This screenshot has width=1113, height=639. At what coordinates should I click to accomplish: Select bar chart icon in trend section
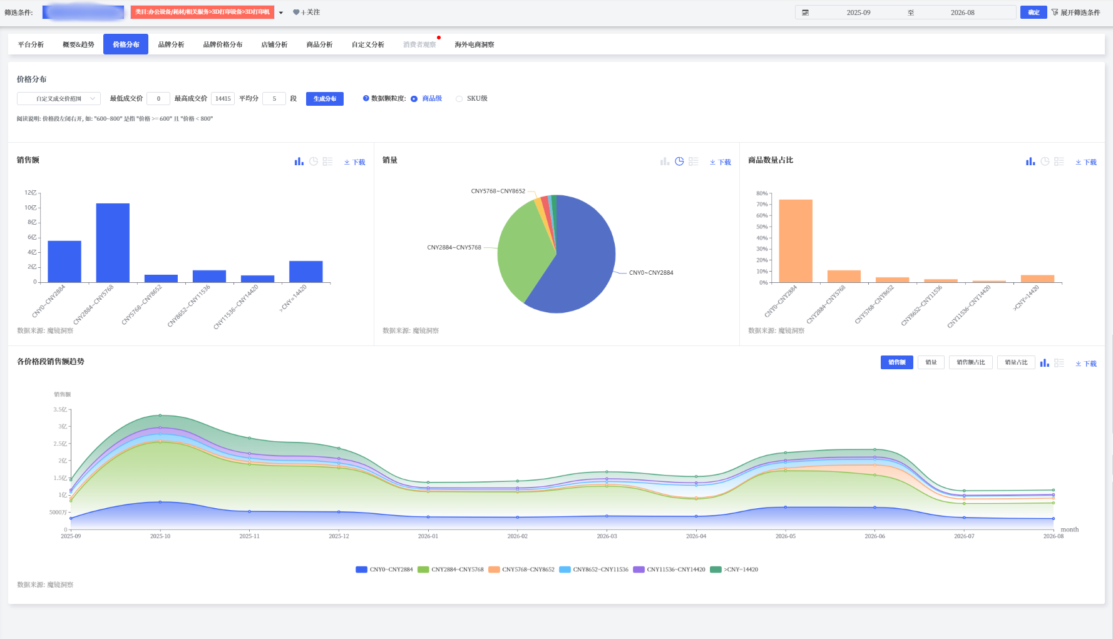click(1044, 363)
